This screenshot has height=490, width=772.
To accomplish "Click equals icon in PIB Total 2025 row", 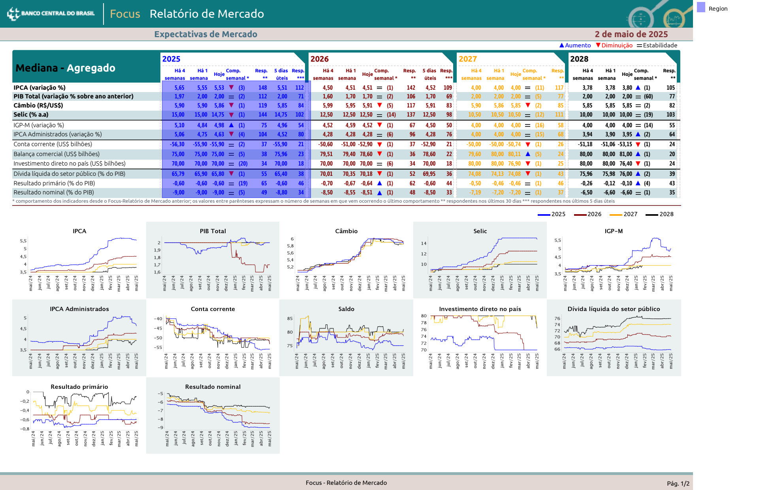I will [232, 97].
